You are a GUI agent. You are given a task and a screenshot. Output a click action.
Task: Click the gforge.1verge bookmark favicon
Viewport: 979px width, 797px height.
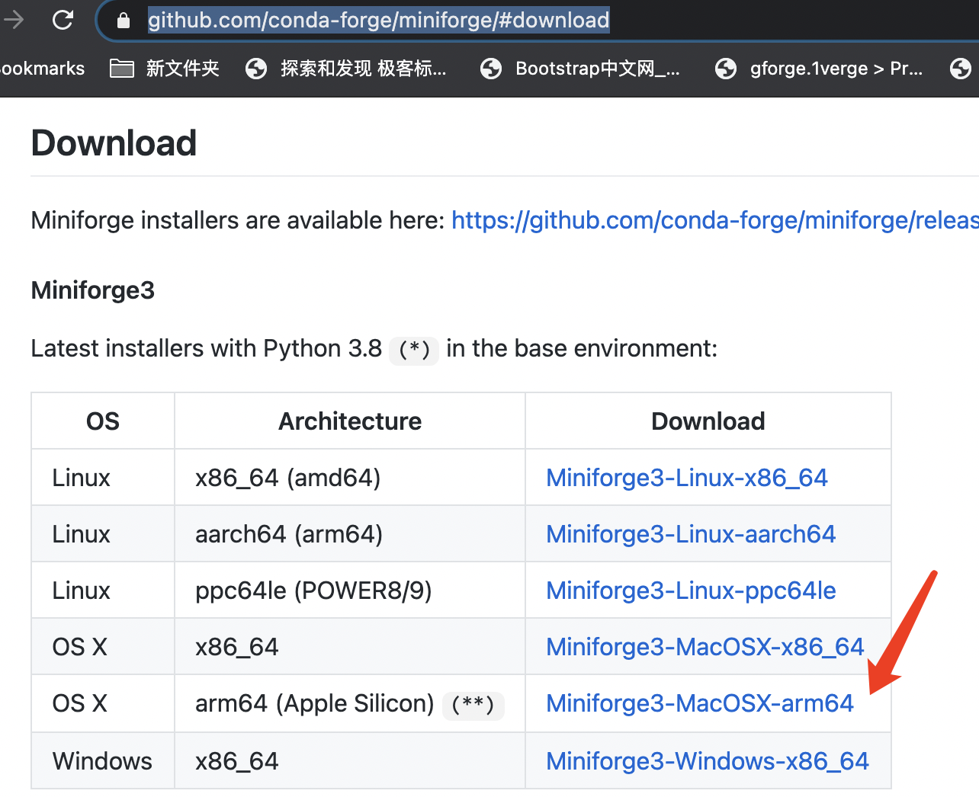pyautogui.click(x=726, y=69)
